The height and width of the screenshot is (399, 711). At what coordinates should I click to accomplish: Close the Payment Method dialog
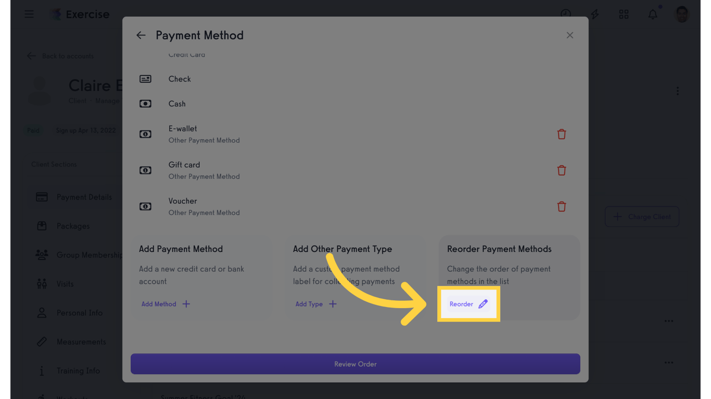[570, 35]
